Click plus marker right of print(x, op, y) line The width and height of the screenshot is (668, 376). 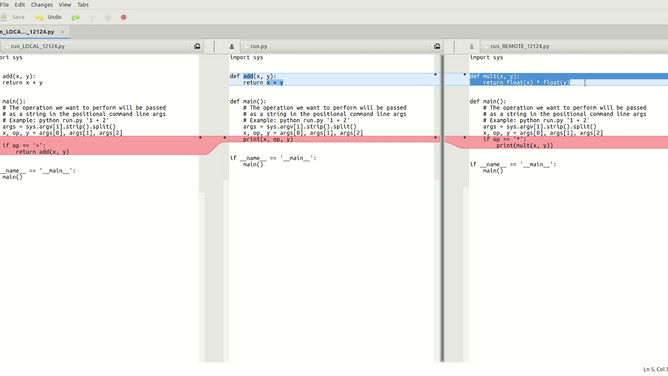pyautogui.click(x=435, y=138)
